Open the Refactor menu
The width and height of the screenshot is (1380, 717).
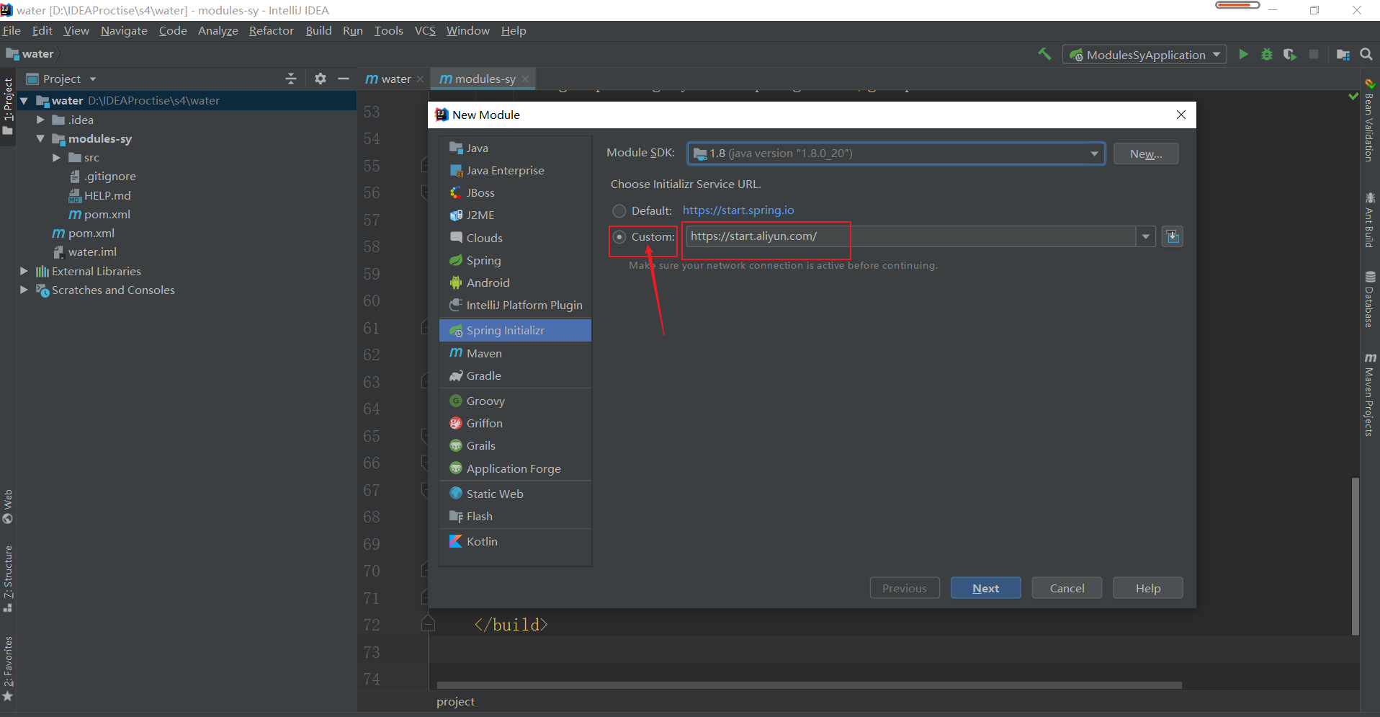coord(272,30)
